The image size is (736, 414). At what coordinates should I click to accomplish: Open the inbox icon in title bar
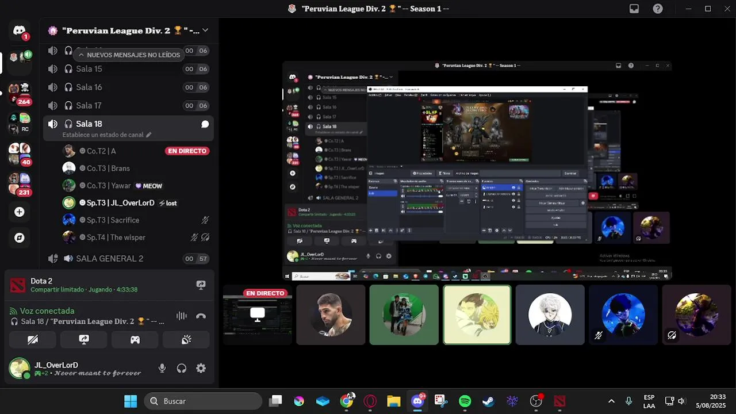tap(634, 9)
